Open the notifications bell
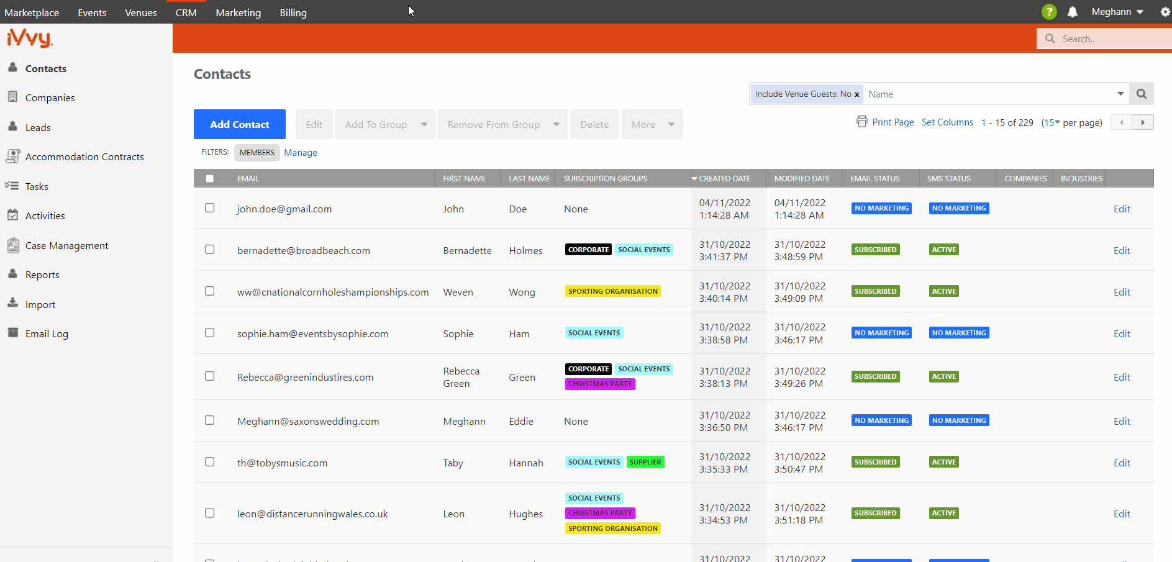This screenshot has width=1172, height=562. pyautogui.click(x=1073, y=11)
